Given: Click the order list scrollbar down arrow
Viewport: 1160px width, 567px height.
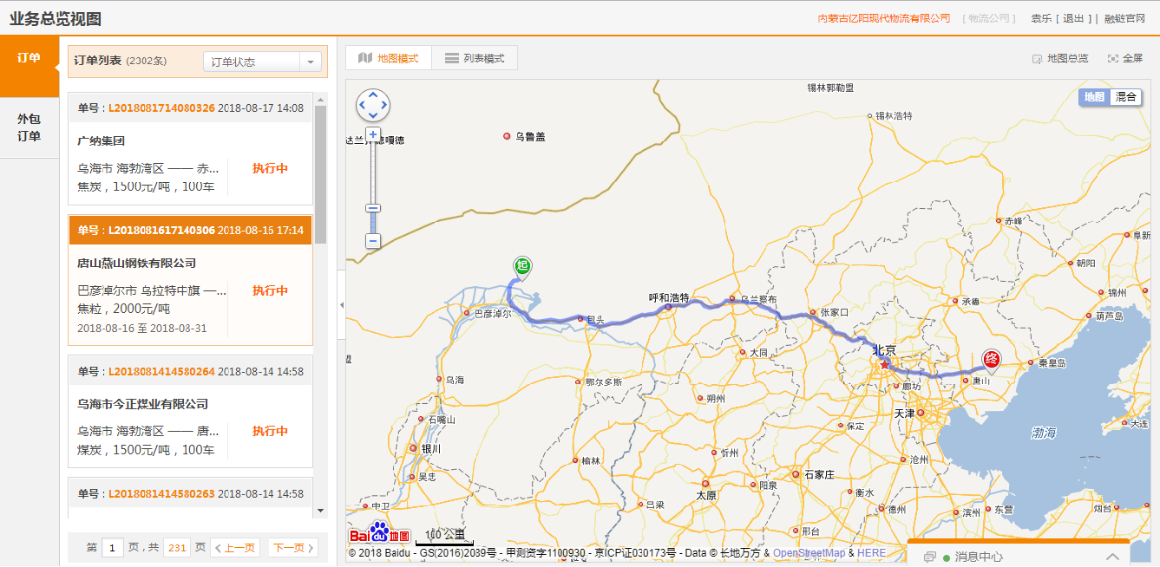Looking at the screenshot, I should coord(320,511).
